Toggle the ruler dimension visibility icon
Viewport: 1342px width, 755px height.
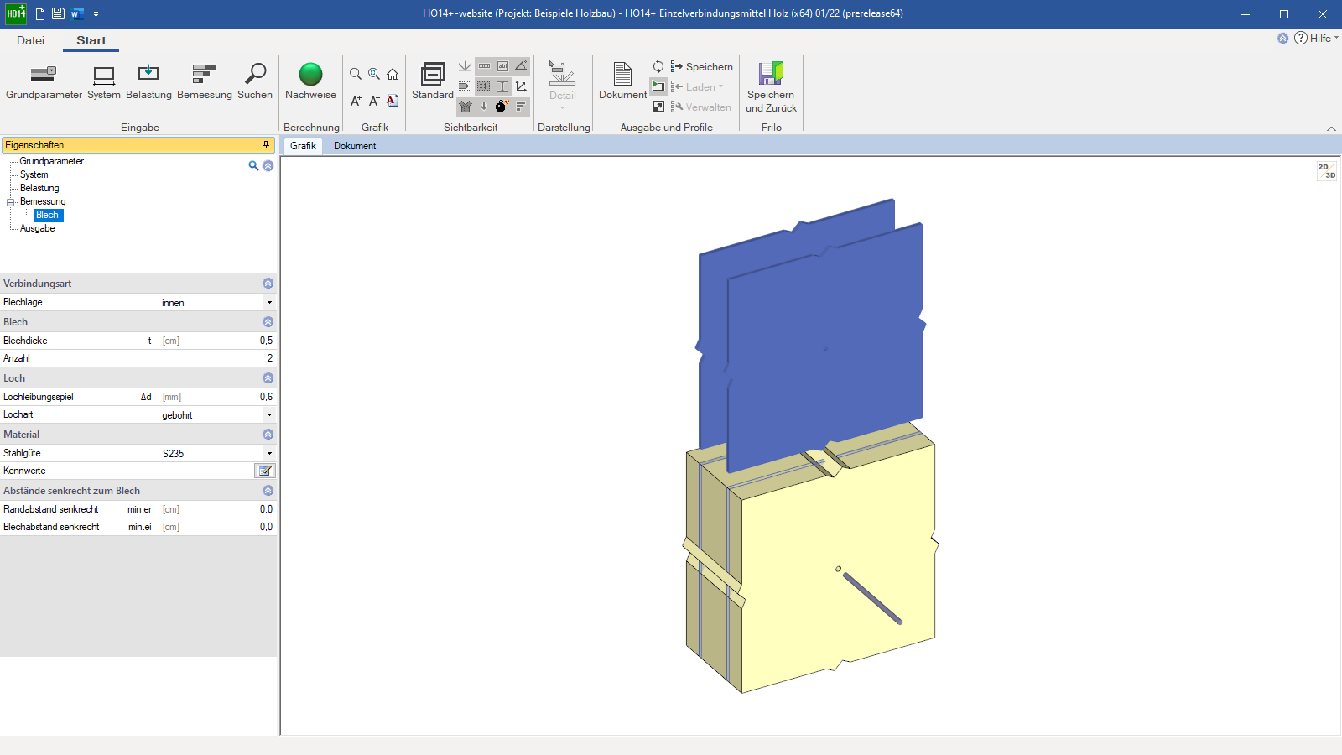click(x=484, y=66)
